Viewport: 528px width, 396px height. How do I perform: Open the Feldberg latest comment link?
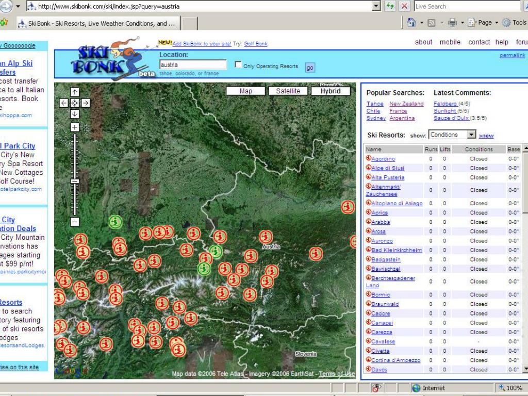(x=445, y=104)
